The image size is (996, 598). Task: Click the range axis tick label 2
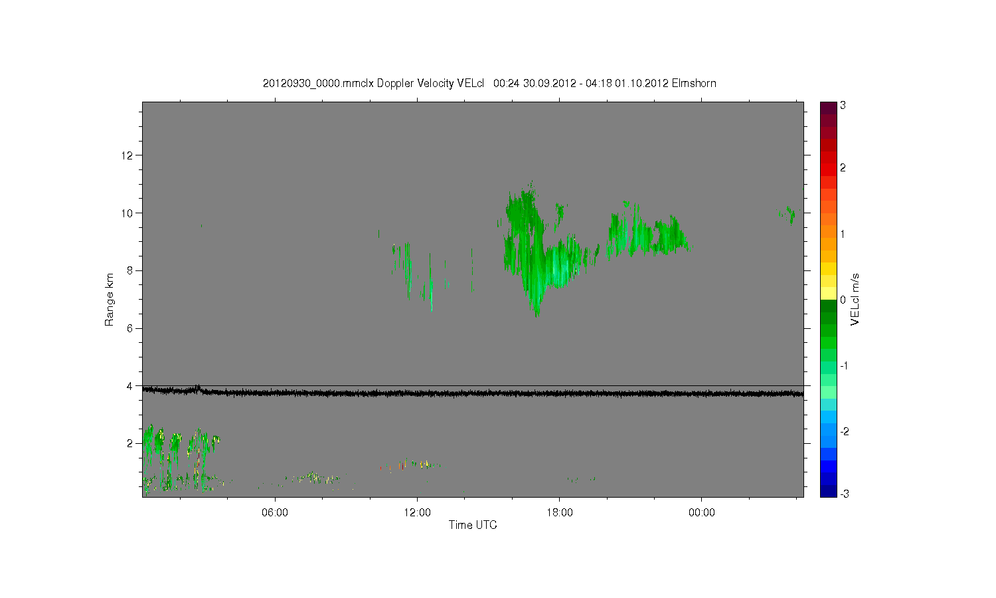131,443
